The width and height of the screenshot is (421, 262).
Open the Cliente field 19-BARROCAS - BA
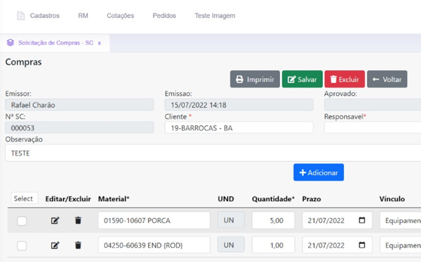click(x=239, y=128)
